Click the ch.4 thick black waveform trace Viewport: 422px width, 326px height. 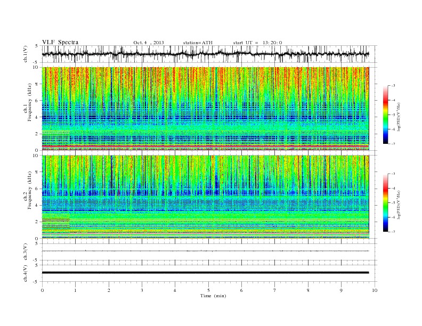[205, 273]
